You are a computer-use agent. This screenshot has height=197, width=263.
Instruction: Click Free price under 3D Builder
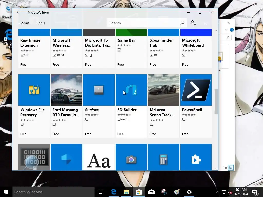[x=120, y=134]
